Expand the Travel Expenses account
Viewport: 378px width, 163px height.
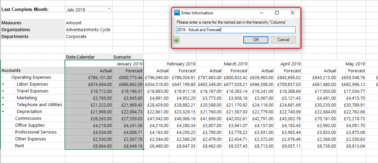click(x=3, y=91)
